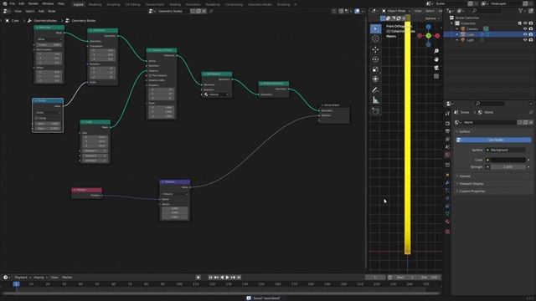
Task: Expand the Custom Properties panel
Action: (472, 191)
